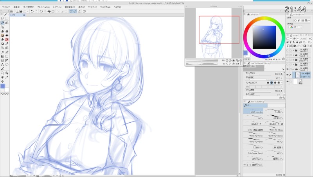Expand フォルダー 5 layer folder
The height and width of the screenshot is (177, 313).
tap(293, 60)
